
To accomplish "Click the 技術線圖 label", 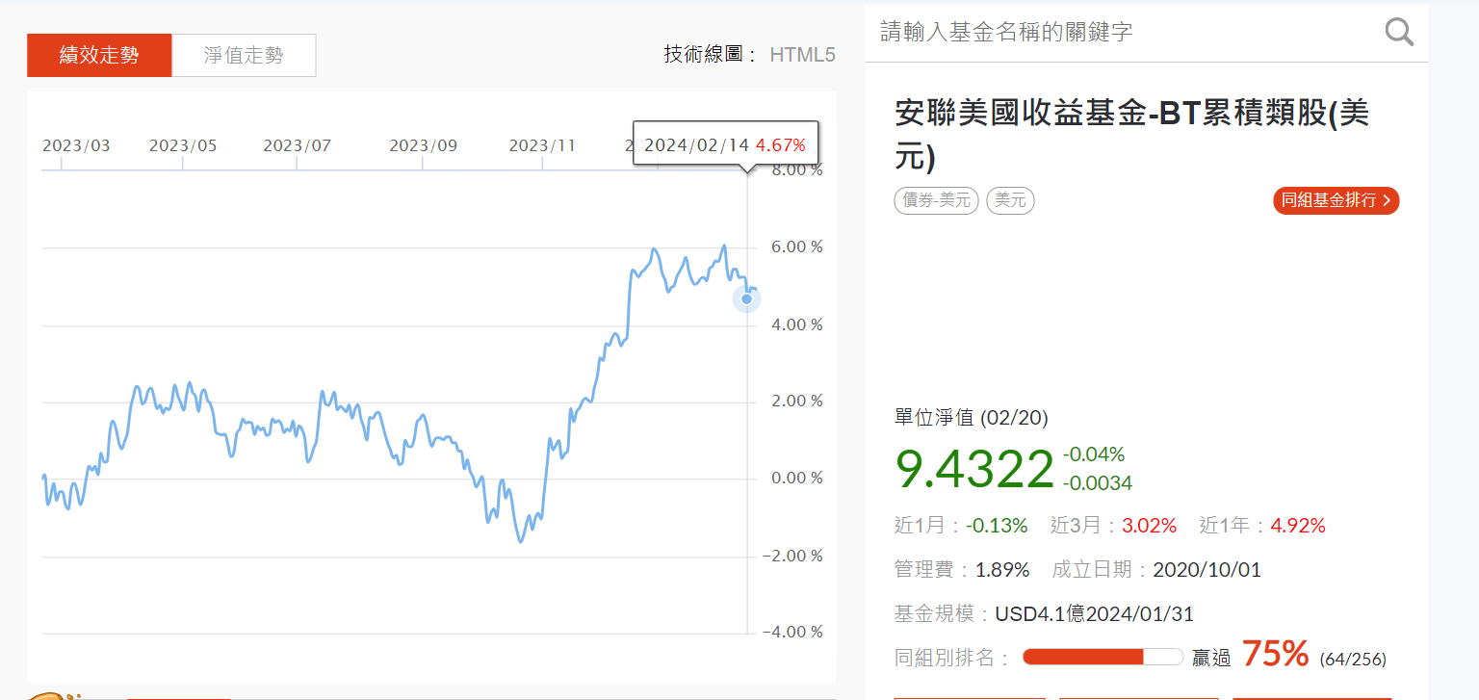I will tap(712, 55).
